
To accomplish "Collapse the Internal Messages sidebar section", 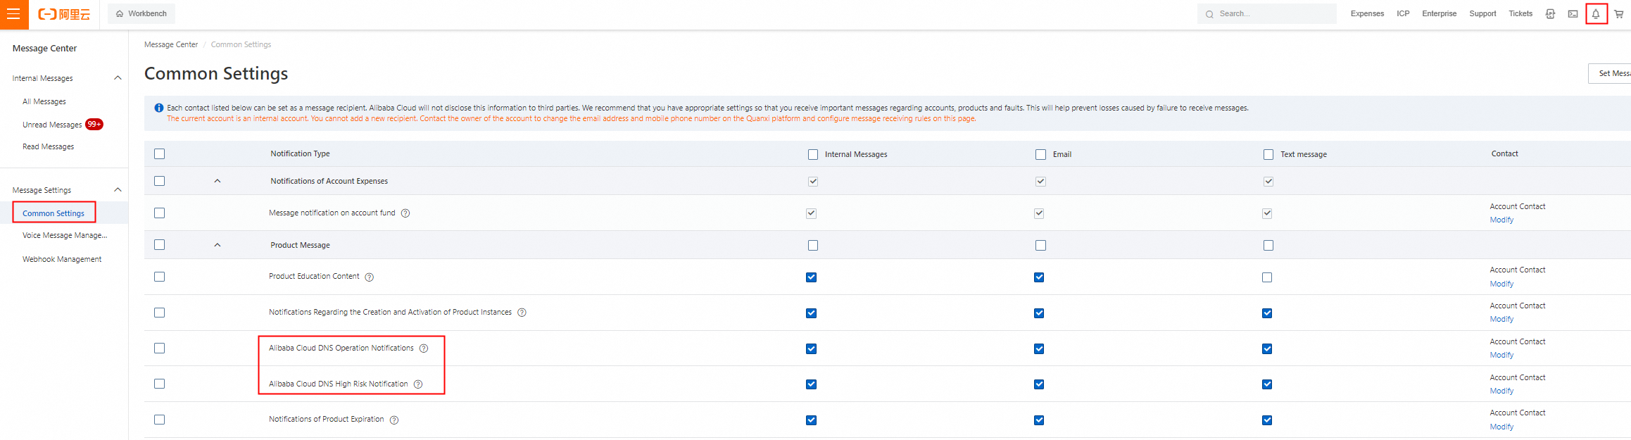I will coord(118,78).
